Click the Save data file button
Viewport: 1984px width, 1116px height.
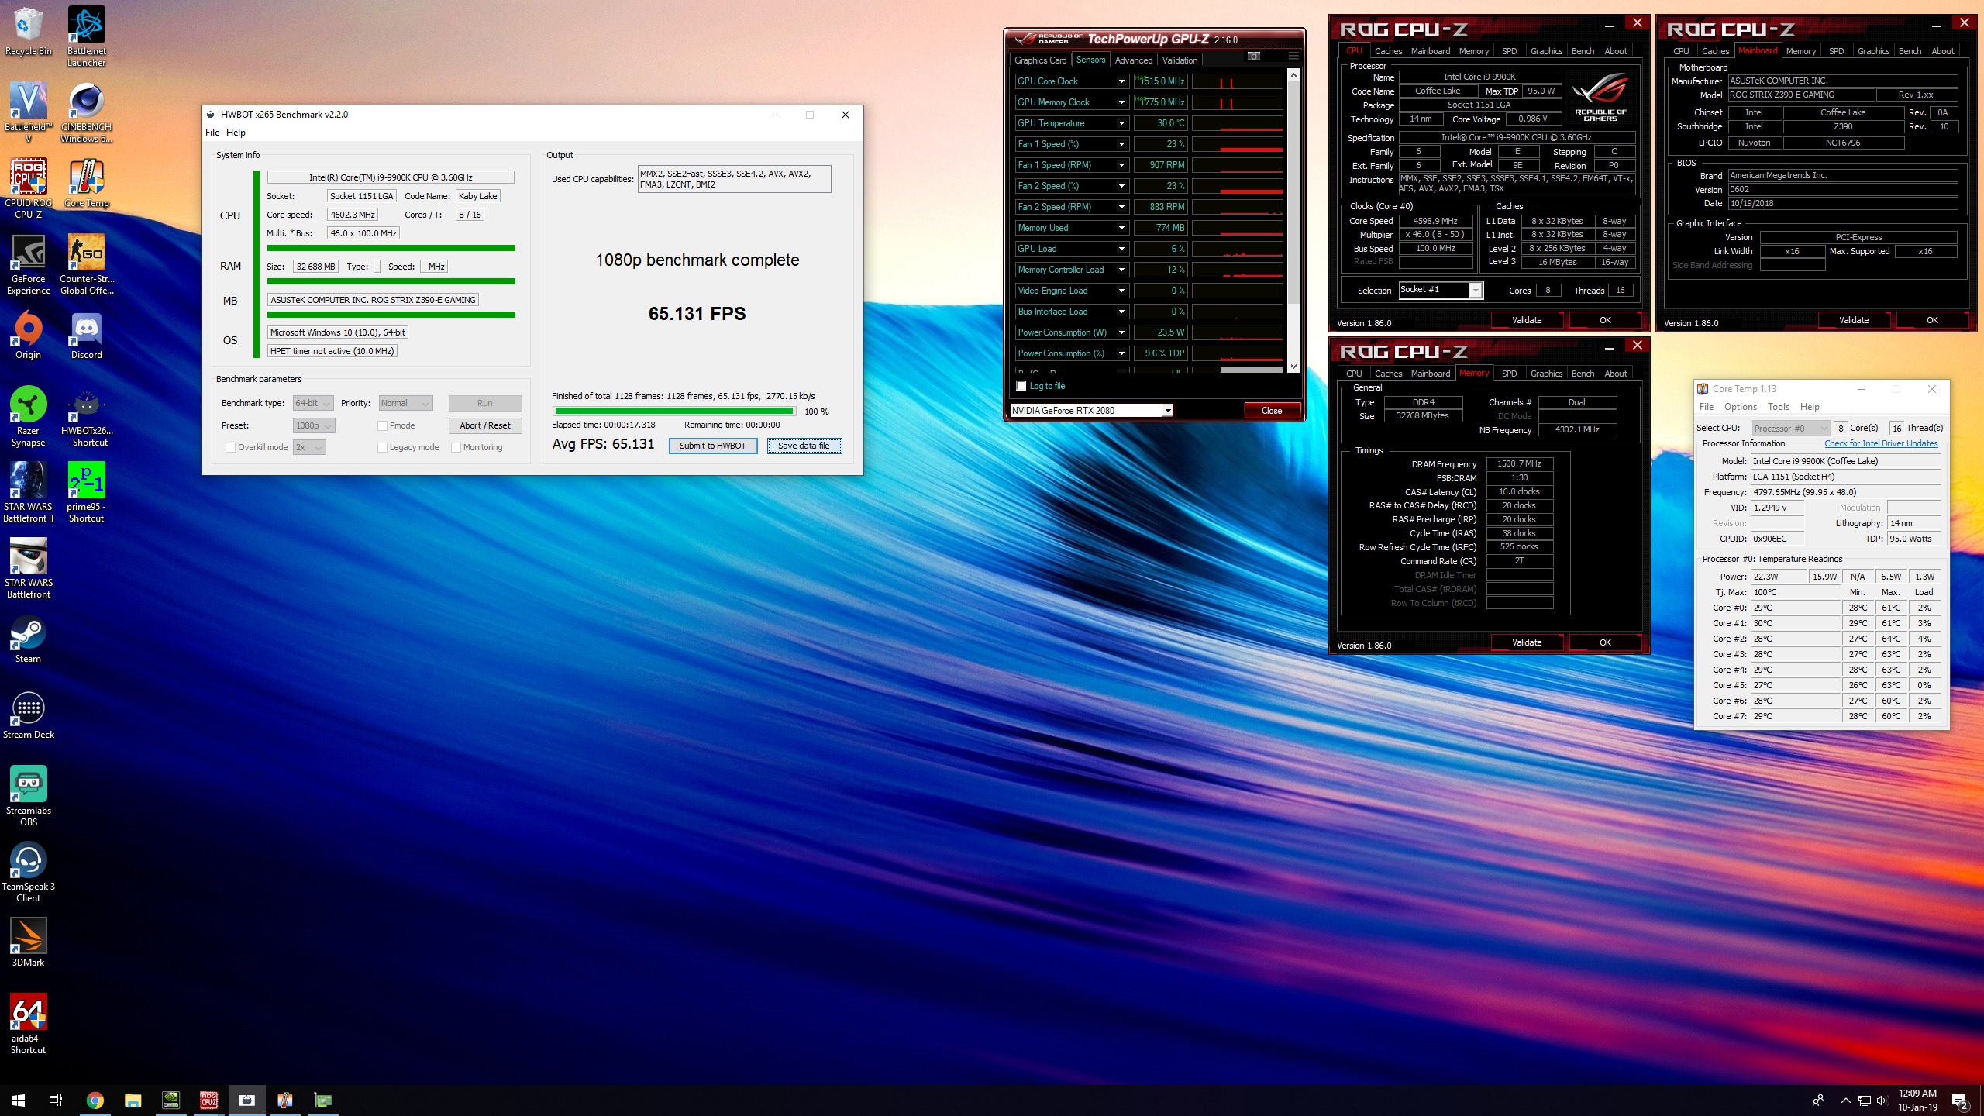(x=804, y=446)
